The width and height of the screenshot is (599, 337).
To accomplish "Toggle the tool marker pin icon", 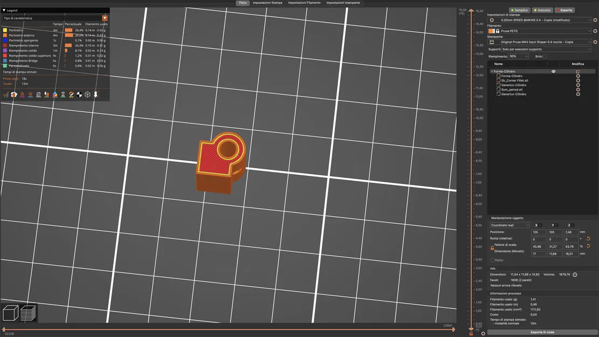I will click(x=95, y=94).
